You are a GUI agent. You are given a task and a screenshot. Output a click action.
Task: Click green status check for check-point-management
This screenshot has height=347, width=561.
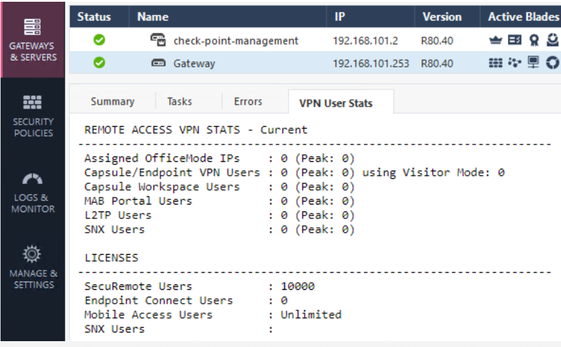click(x=99, y=40)
